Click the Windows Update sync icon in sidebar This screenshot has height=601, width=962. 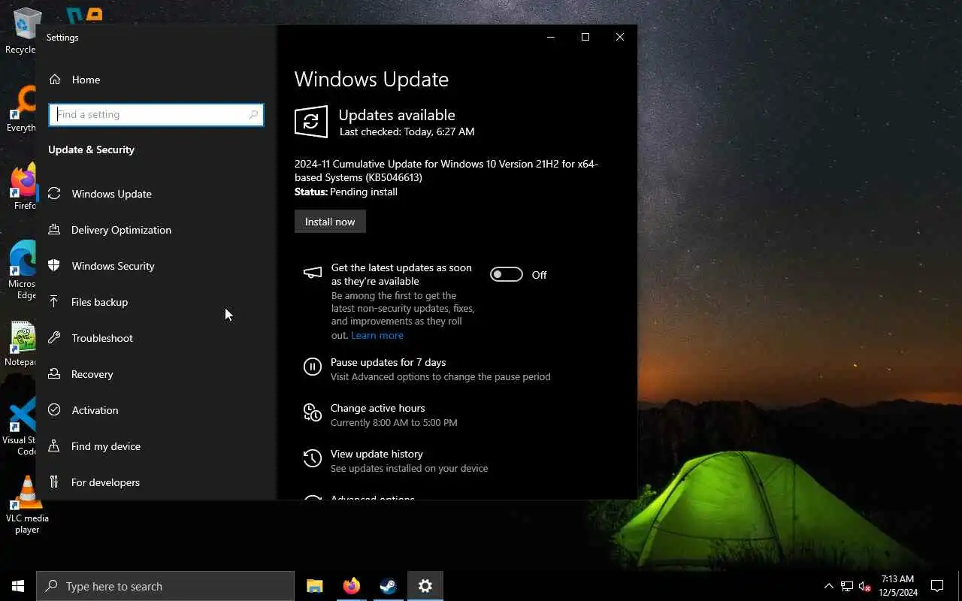pyautogui.click(x=54, y=194)
